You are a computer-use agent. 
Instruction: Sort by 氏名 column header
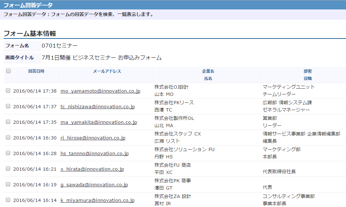tap(208, 78)
